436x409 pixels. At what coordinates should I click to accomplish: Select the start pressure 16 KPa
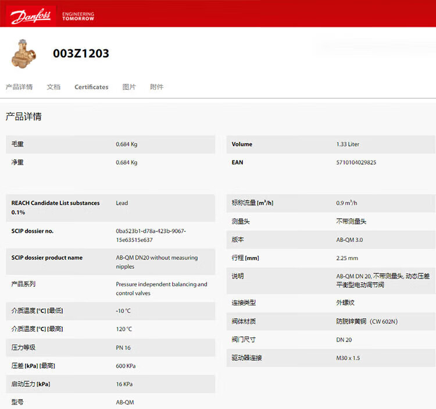coord(124,384)
